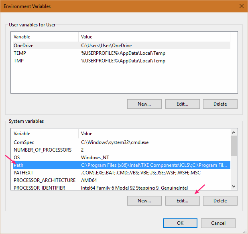
Task: Select the OS system variable row
Action: (x=17, y=158)
